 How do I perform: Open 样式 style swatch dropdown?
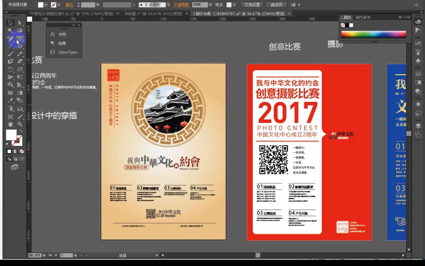234,5
